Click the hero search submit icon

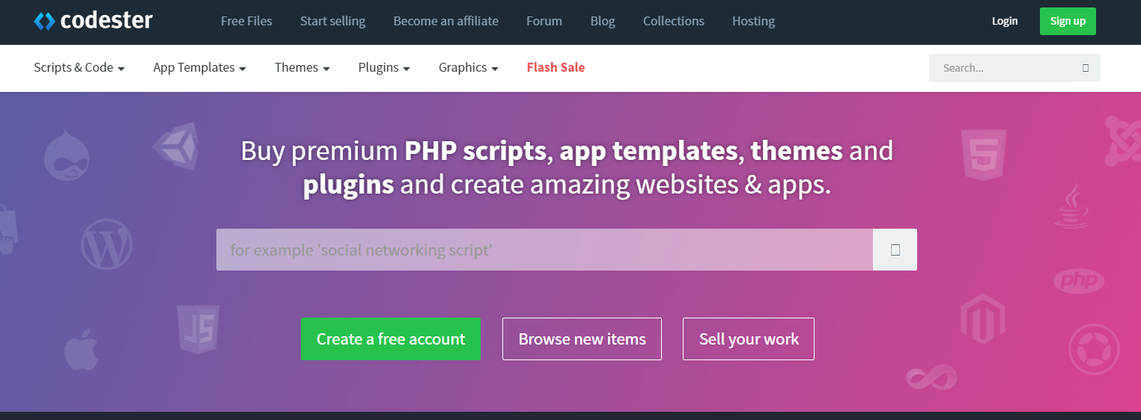(x=895, y=250)
